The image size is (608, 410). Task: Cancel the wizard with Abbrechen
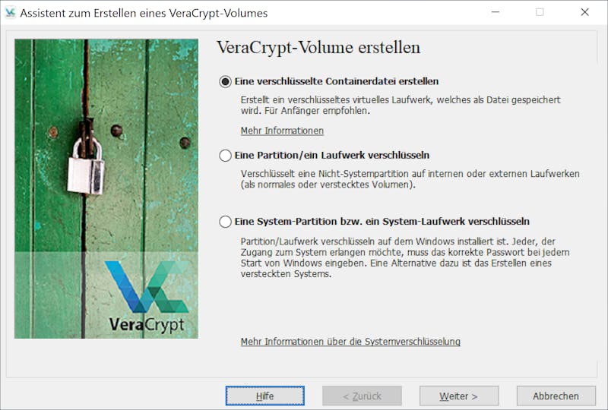[x=556, y=396]
